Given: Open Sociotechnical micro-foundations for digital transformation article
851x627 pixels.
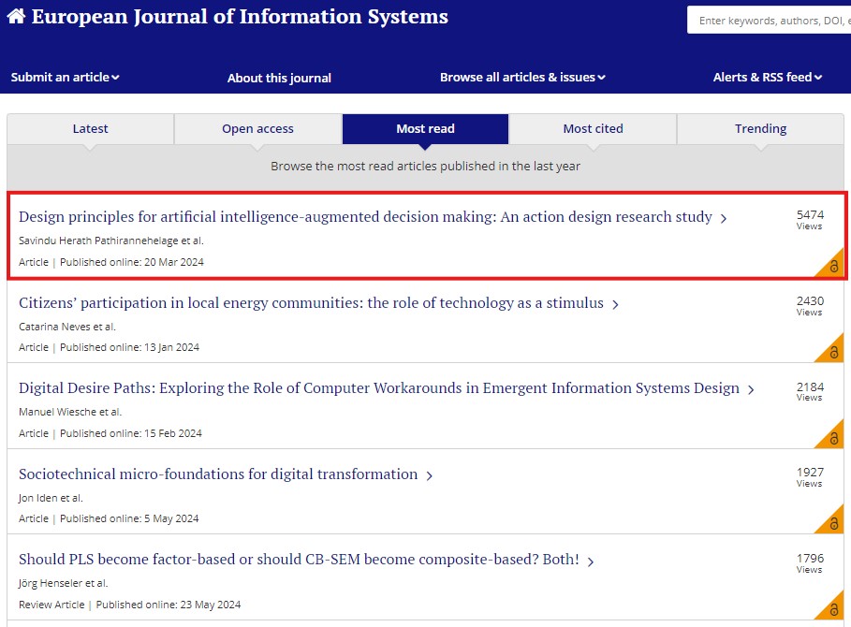Looking at the screenshot, I should click(x=218, y=474).
